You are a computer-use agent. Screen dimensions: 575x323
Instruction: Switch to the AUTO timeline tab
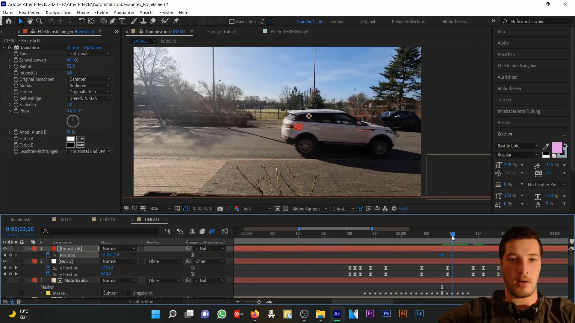(66, 220)
